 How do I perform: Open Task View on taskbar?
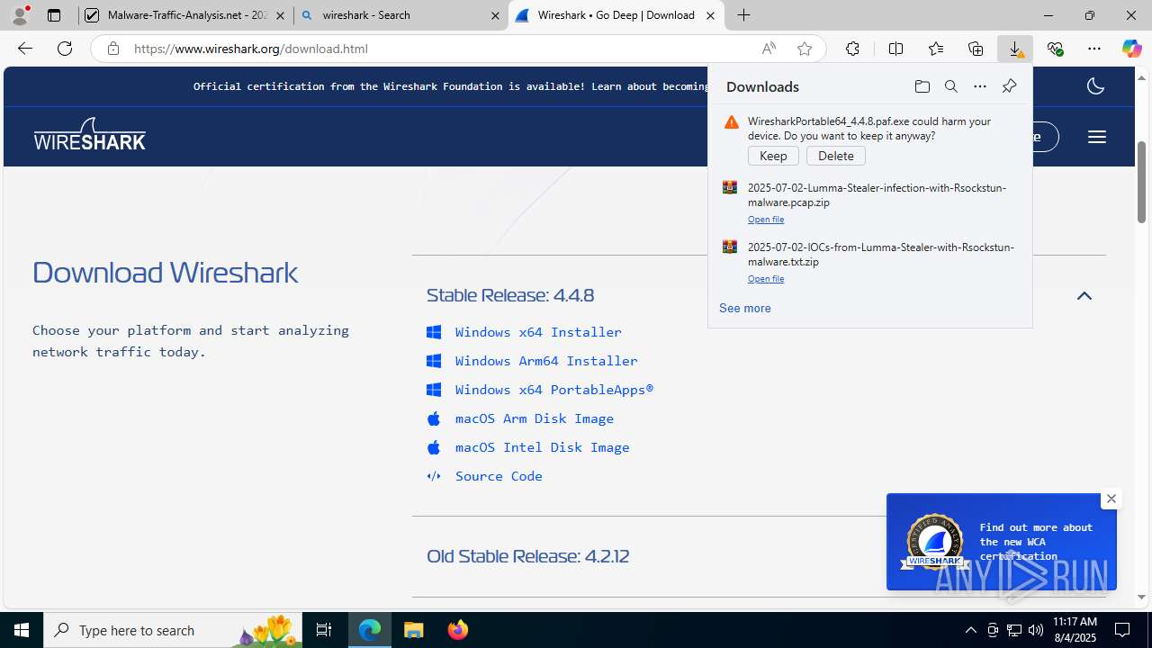pyautogui.click(x=324, y=630)
